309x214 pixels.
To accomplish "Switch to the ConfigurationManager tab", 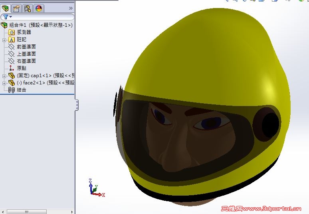I will (28, 8).
